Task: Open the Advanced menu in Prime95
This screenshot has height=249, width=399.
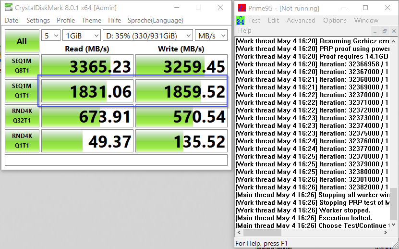Action: (x=301, y=20)
